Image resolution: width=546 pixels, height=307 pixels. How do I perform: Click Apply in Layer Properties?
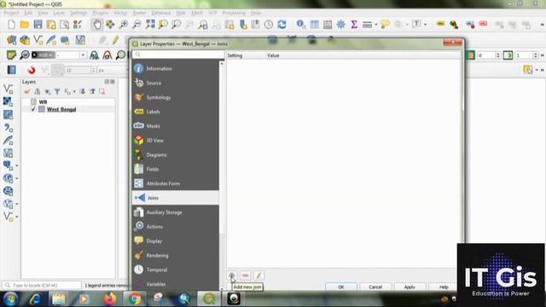(409, 287)
